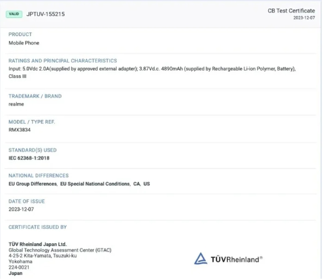Select the Mobile Phone product text
The image size is (324, 279).
pyautogui.click(x=24, y=43)
